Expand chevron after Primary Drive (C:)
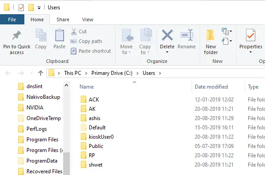Image resolution: width=265 pixels, height=175 pixels. (x=137, y=73)
